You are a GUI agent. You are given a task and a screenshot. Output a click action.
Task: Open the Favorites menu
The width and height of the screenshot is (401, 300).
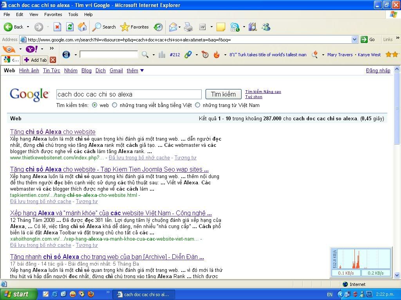(53, 14)
